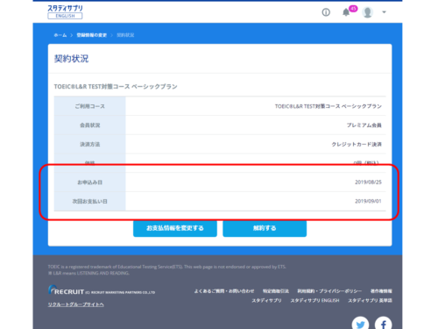Open the information circle icon in header
Image resolution: width=438 pixels, height=329 pixels.
click(x=326, y=12)
